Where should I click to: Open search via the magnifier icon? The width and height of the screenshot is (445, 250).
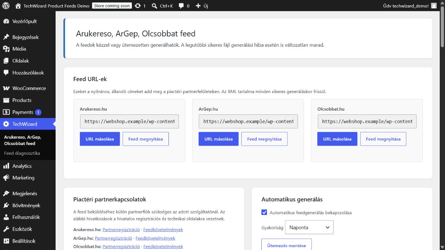[x=154, y=6]
